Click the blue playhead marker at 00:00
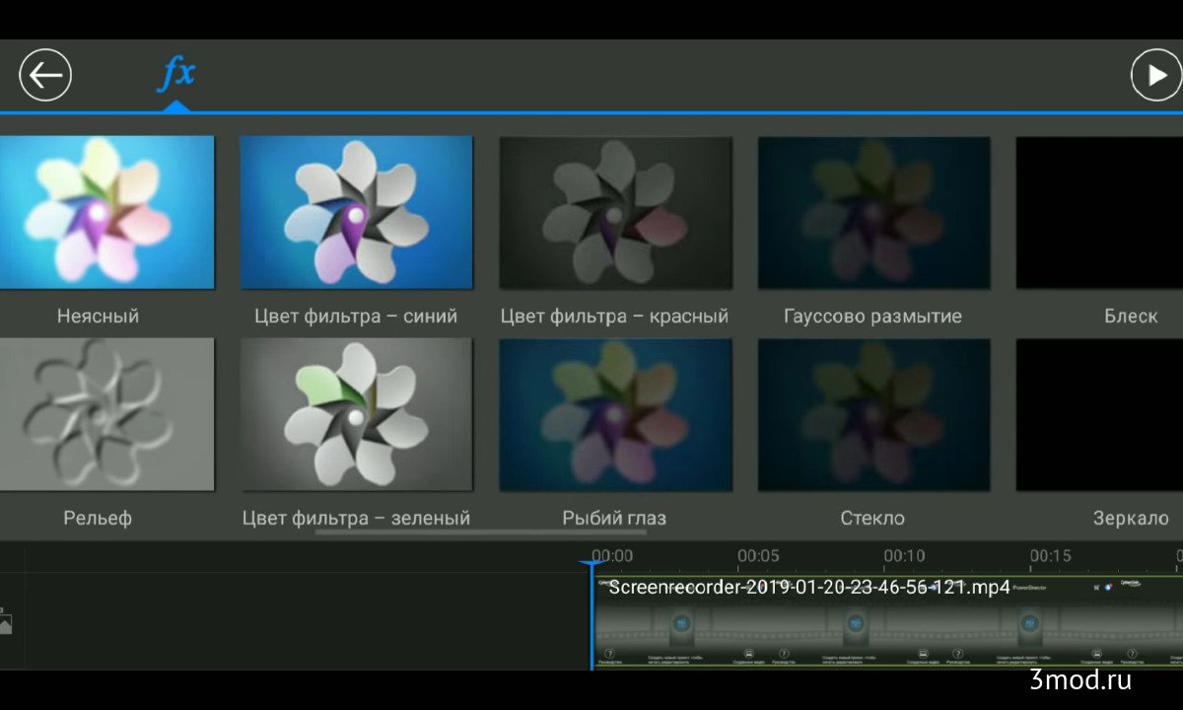Viewport: 1183px width, 710px height. (x=591, y=566)
